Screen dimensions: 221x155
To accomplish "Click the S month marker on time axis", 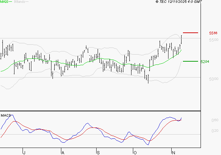I will point(98,153).
